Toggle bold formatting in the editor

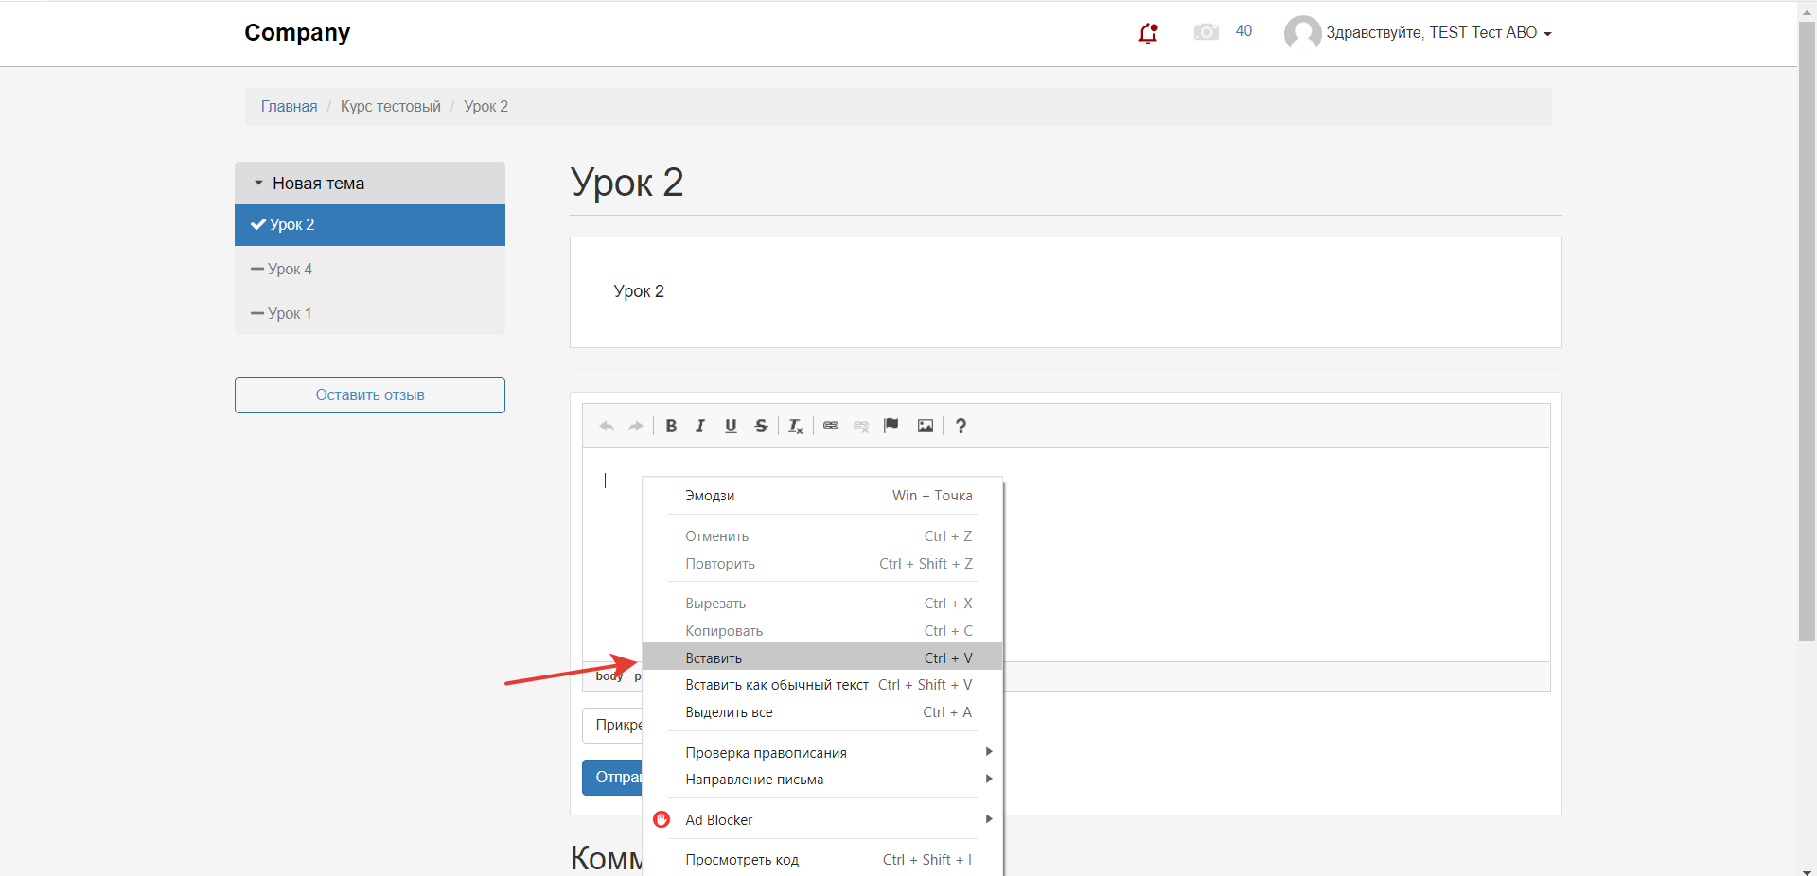click(671, 426)
